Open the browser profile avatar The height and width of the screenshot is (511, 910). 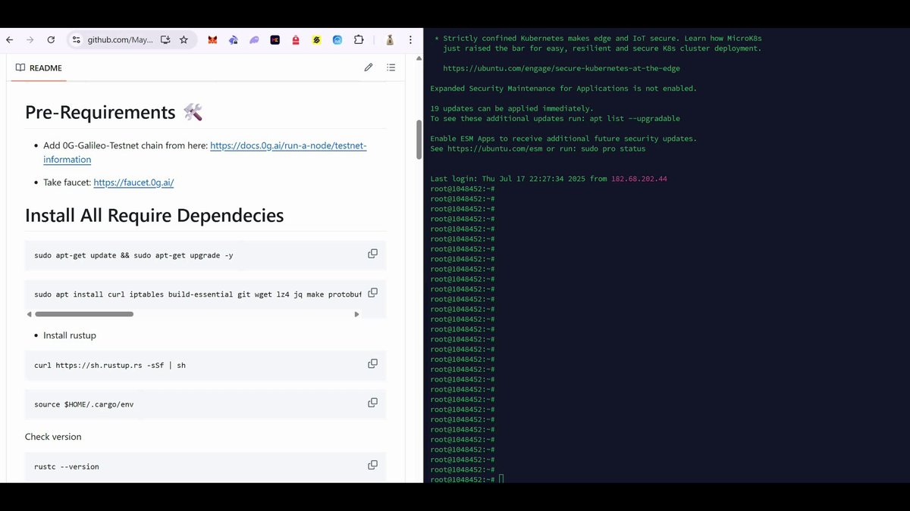pyautogui.click(x=389, y=39)
